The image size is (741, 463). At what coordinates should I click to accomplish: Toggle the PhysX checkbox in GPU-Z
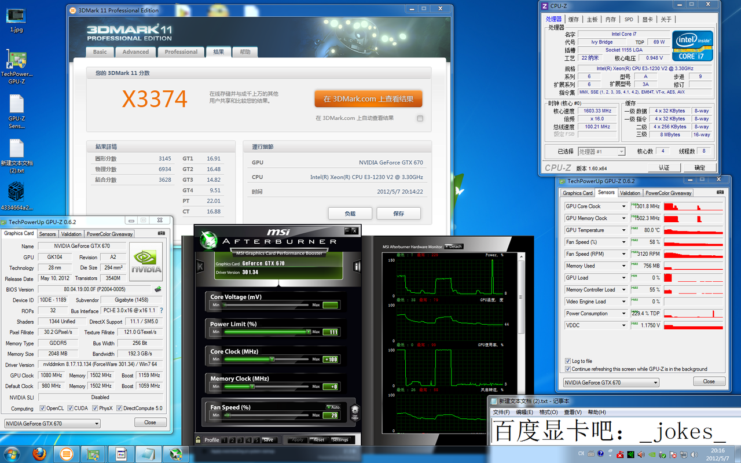click(94, 409)
